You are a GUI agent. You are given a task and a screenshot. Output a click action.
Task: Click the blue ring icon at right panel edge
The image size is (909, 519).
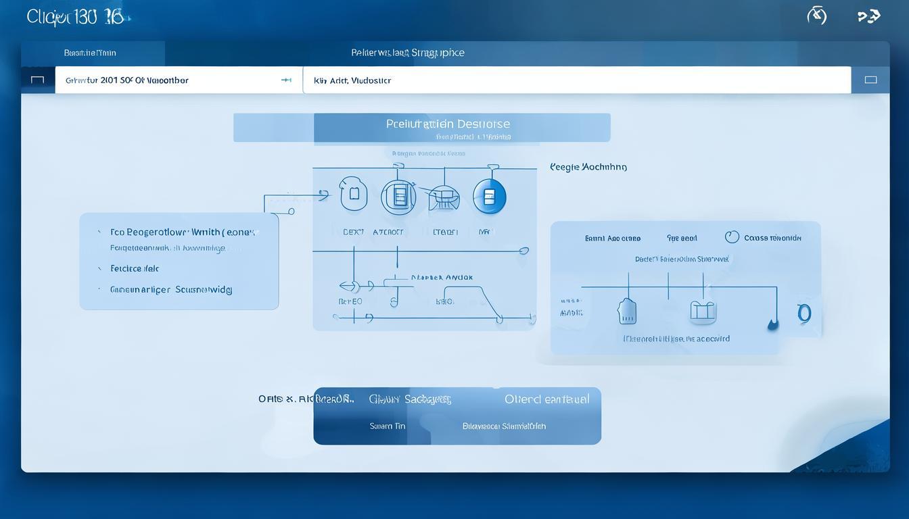803,314
